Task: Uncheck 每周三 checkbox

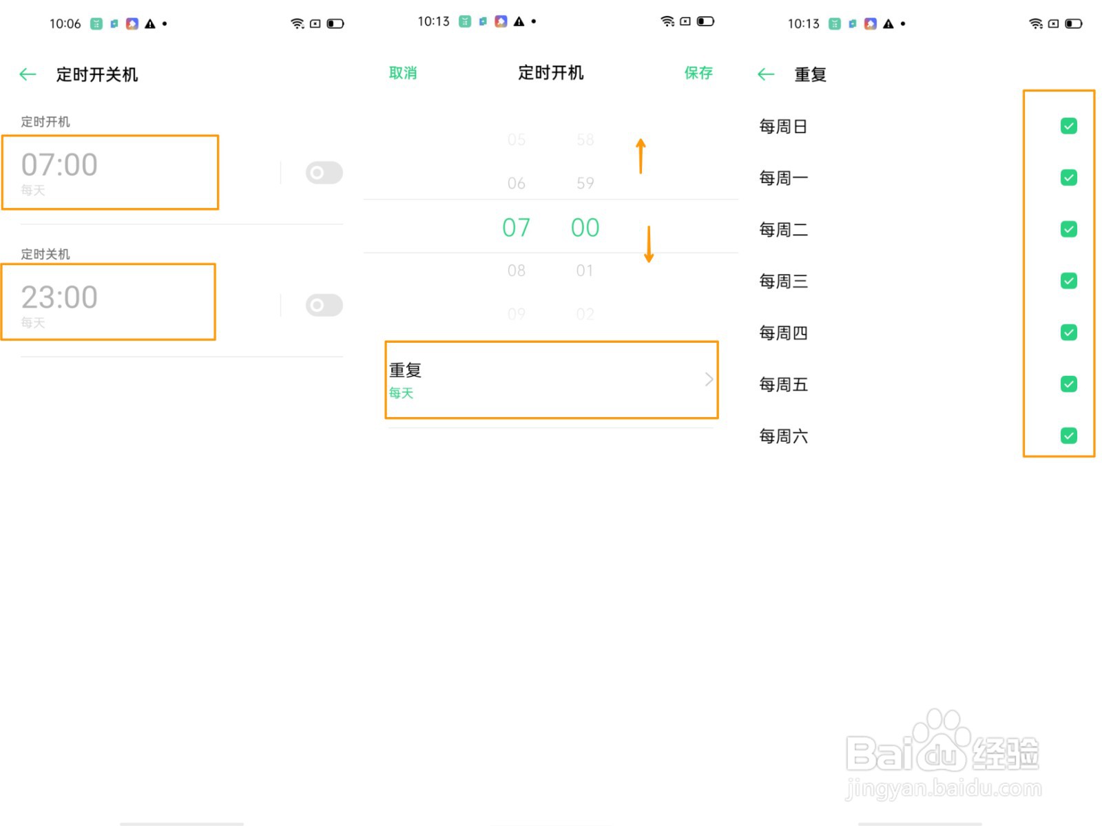Action: tap(1069, 281)
